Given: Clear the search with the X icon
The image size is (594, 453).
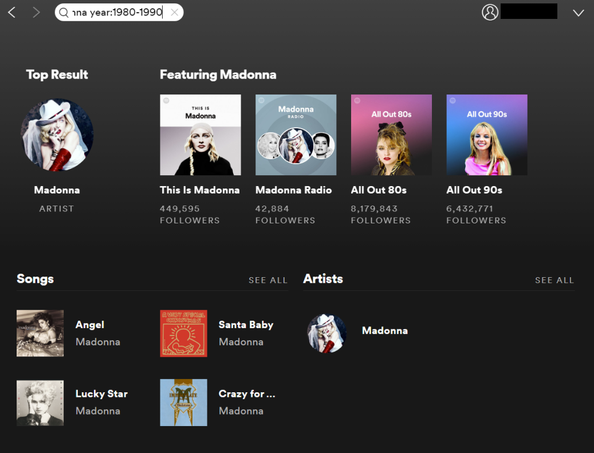Looking at the screenshot, I should pos(174,13).
